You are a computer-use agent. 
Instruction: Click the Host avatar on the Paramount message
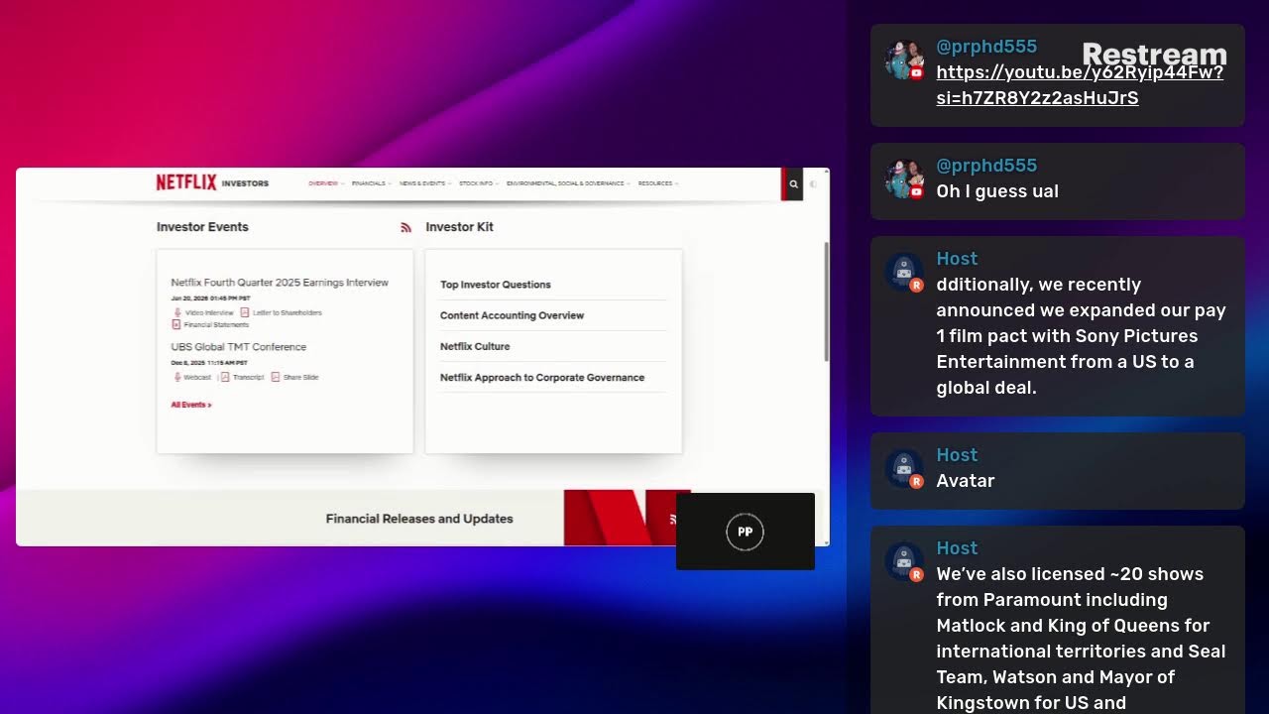904,562
